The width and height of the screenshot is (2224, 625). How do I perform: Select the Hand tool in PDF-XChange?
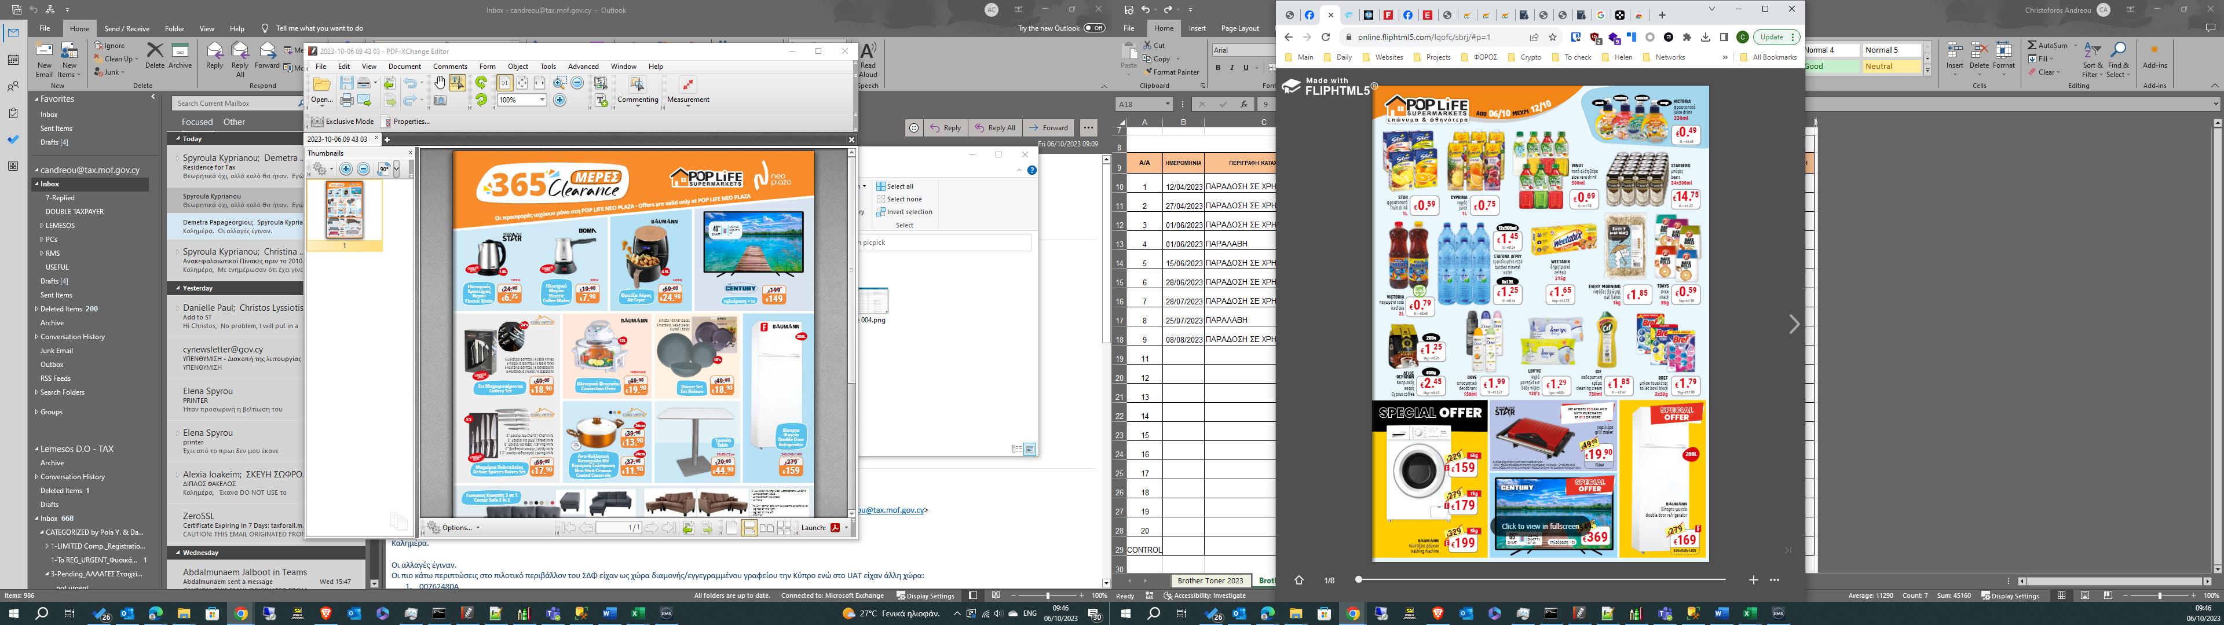tap(440, 83)
